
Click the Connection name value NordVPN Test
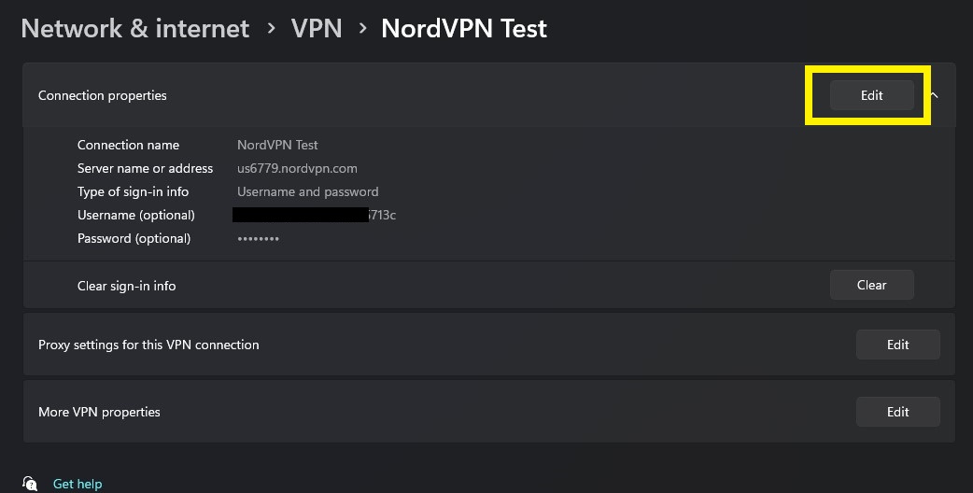pyautogui.click(x=277, y=145)
